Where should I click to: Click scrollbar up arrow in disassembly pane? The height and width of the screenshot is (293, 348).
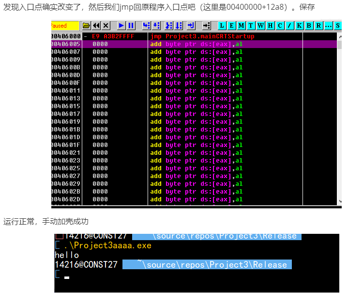(340, 36)
